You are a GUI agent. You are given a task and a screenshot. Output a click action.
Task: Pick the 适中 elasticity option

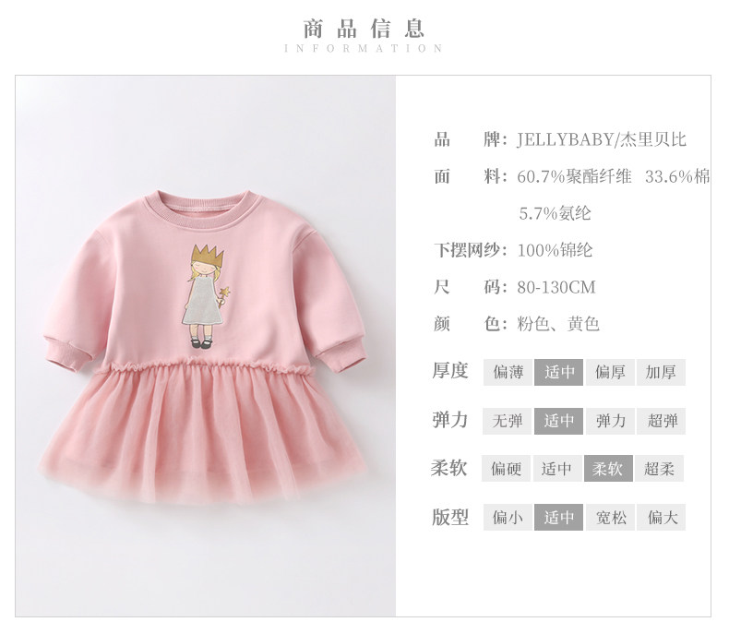coord(558,421)
